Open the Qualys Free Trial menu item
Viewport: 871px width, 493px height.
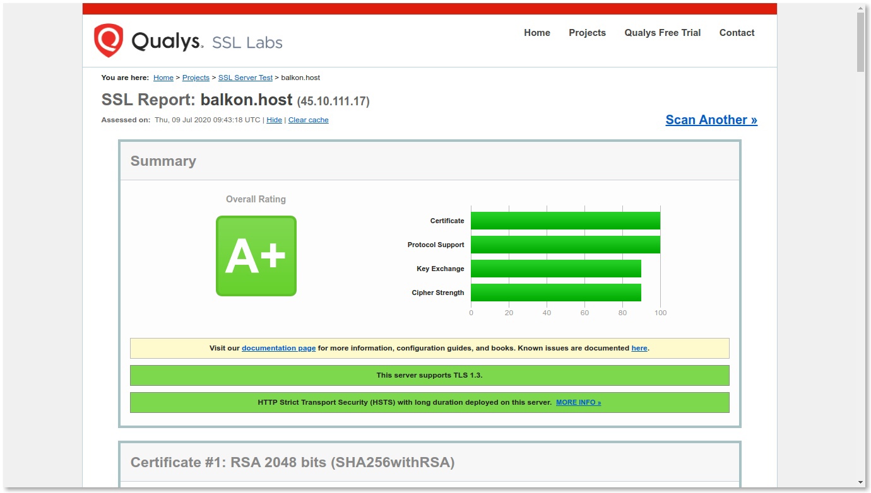(663, 33)
